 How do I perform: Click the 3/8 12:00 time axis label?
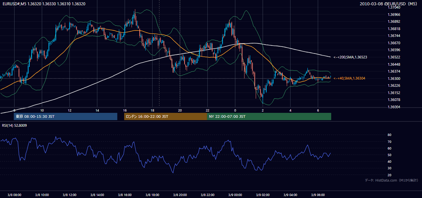pos(69,195)
